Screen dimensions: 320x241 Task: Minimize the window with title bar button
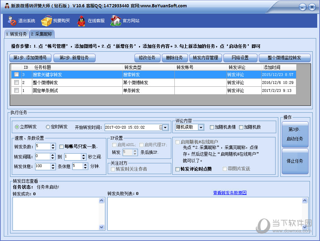[302, 7]
